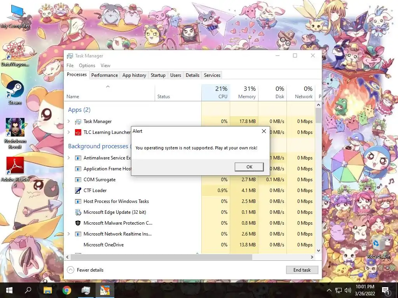Switch to the Services tab
398x298 pixels.
click(x=212, y=75)
